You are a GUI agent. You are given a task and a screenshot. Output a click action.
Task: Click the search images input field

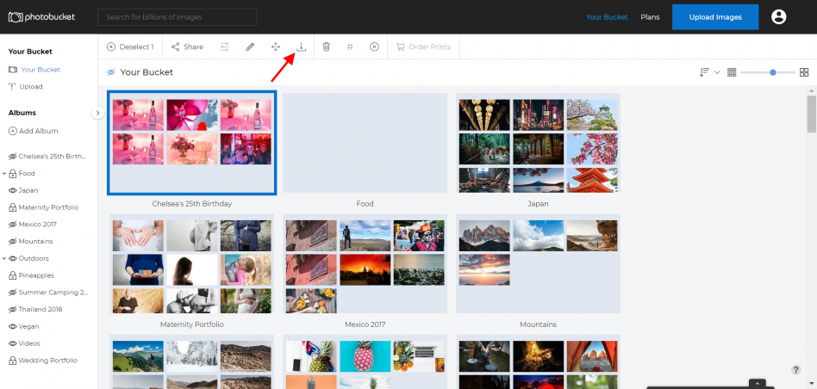tap(178, 17)
